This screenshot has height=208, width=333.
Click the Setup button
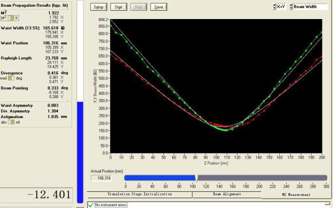coord(98,7)
